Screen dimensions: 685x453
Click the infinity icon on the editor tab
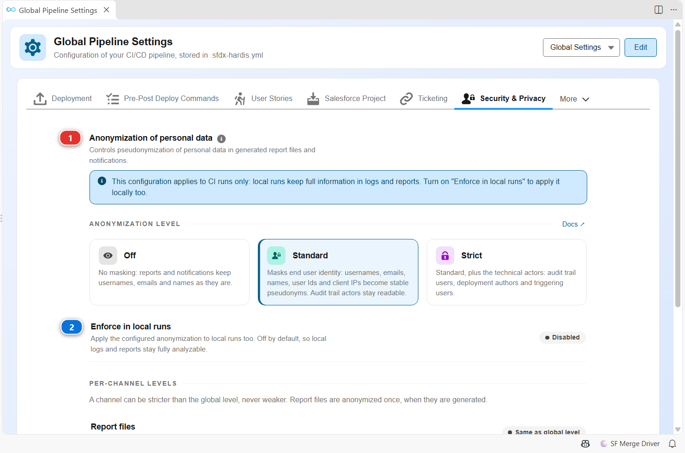coord(11,10)
